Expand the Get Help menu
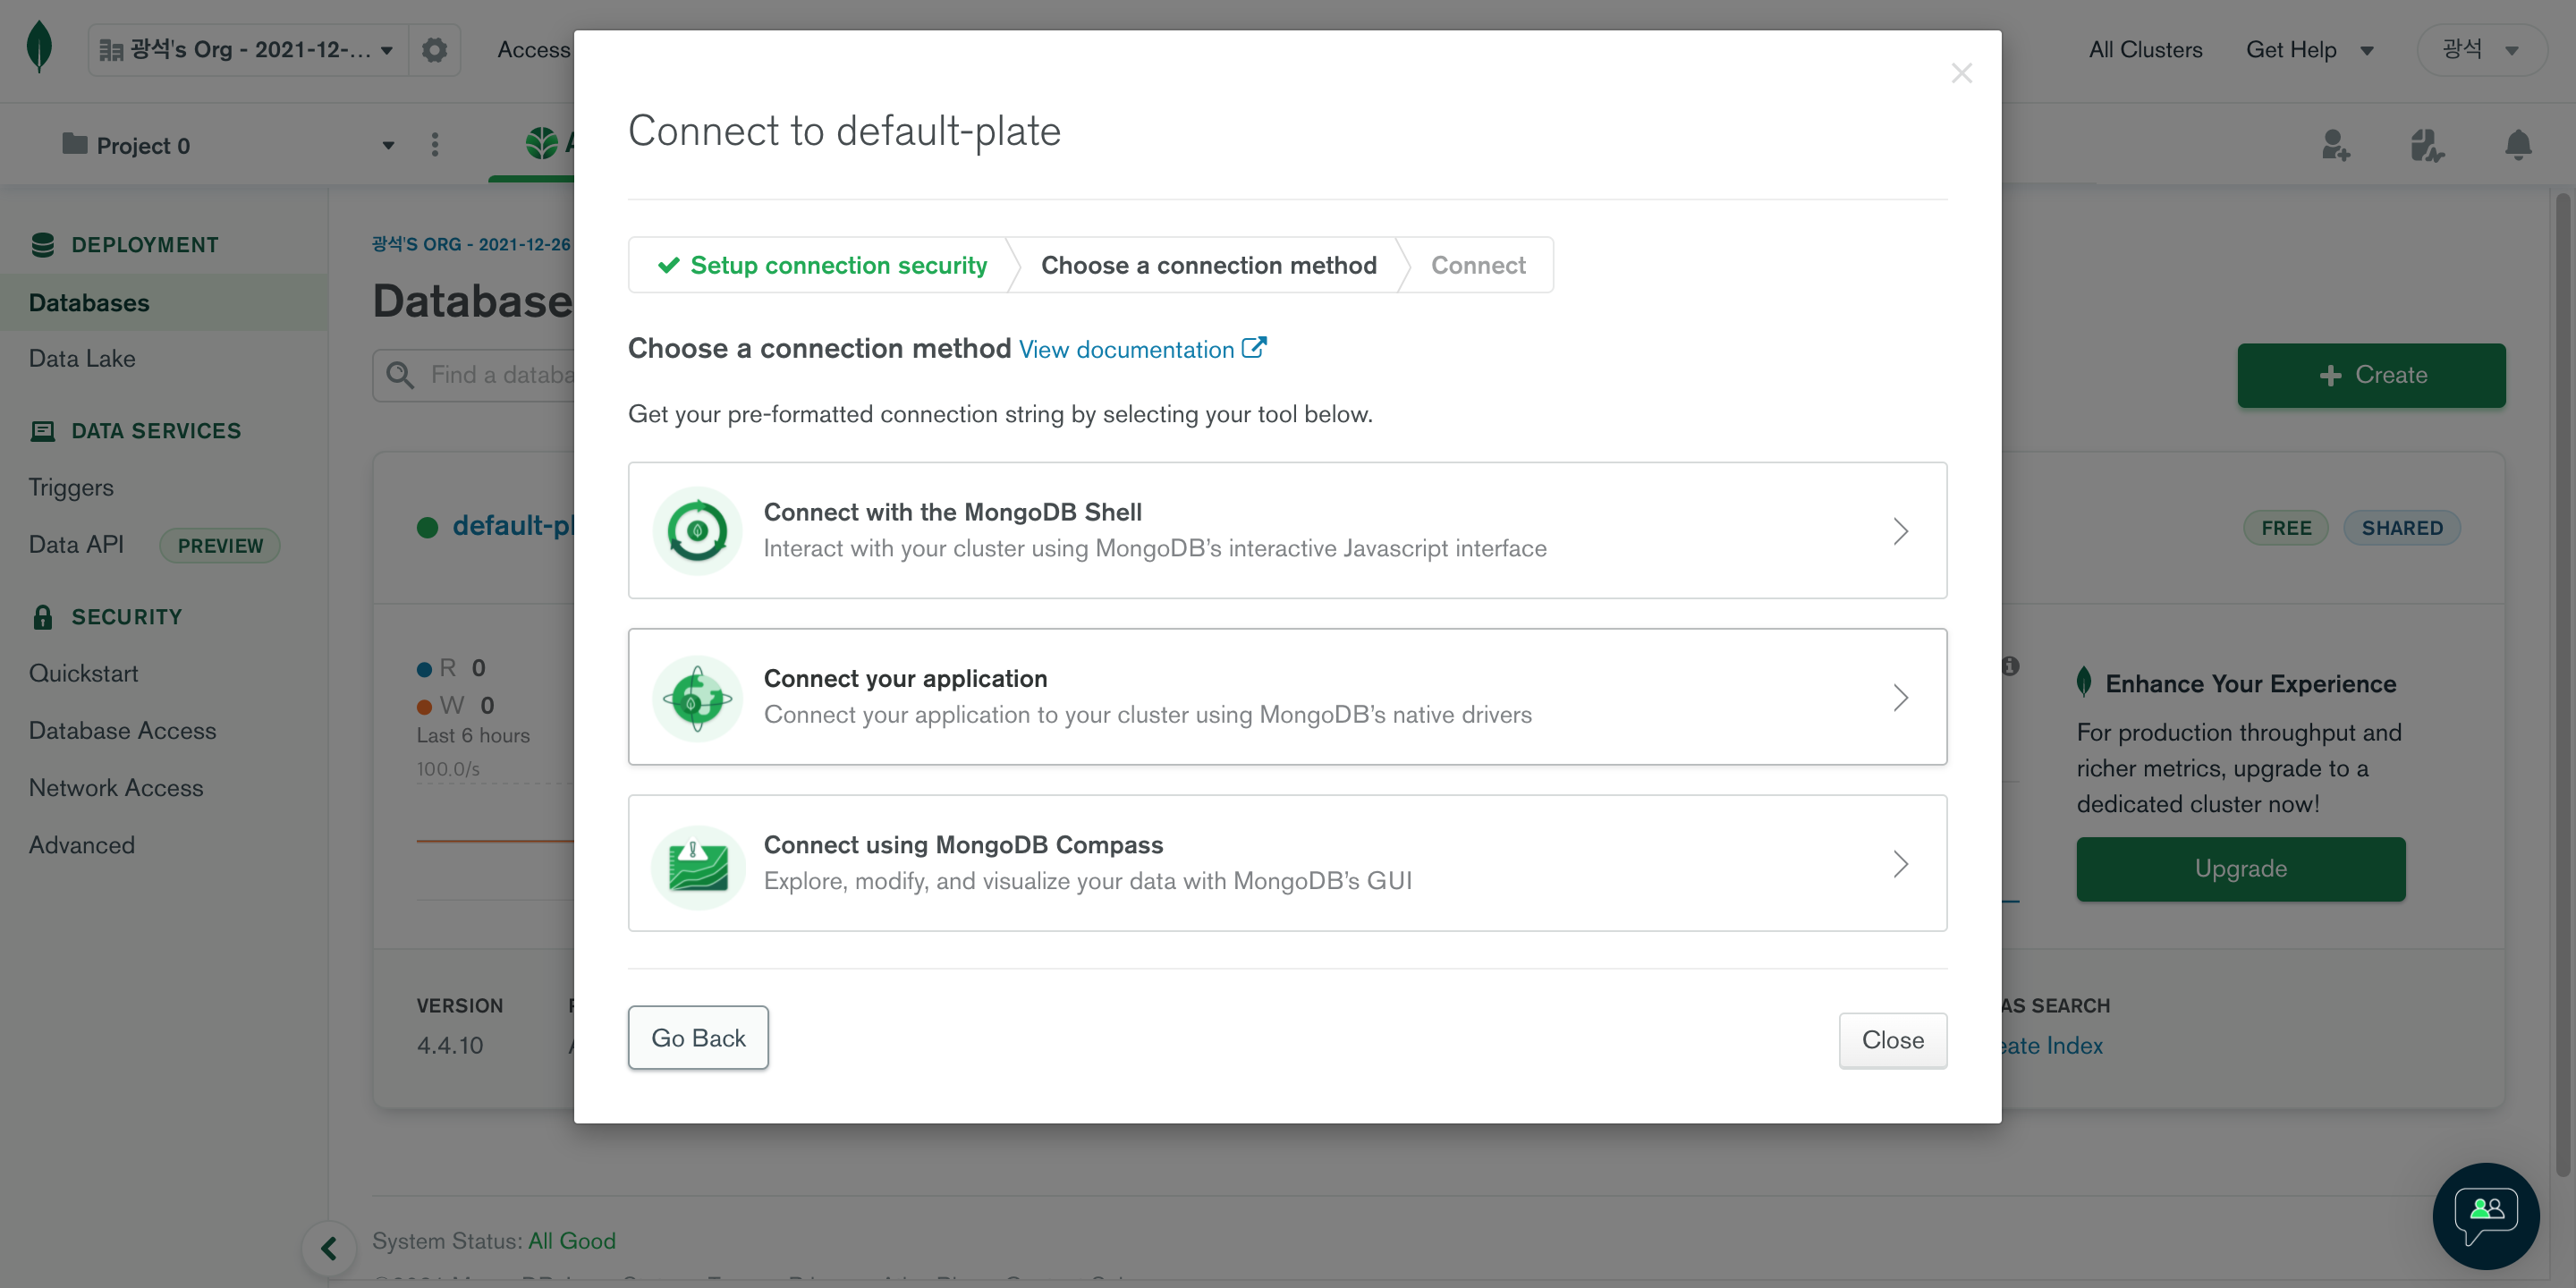 [2309, 50]
